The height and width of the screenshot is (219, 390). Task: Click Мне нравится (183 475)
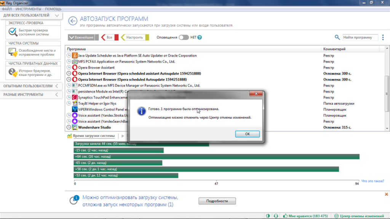305,216
